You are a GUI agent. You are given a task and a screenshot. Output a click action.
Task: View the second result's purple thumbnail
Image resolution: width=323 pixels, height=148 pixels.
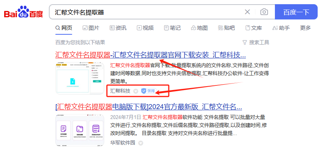pos(80,130)
